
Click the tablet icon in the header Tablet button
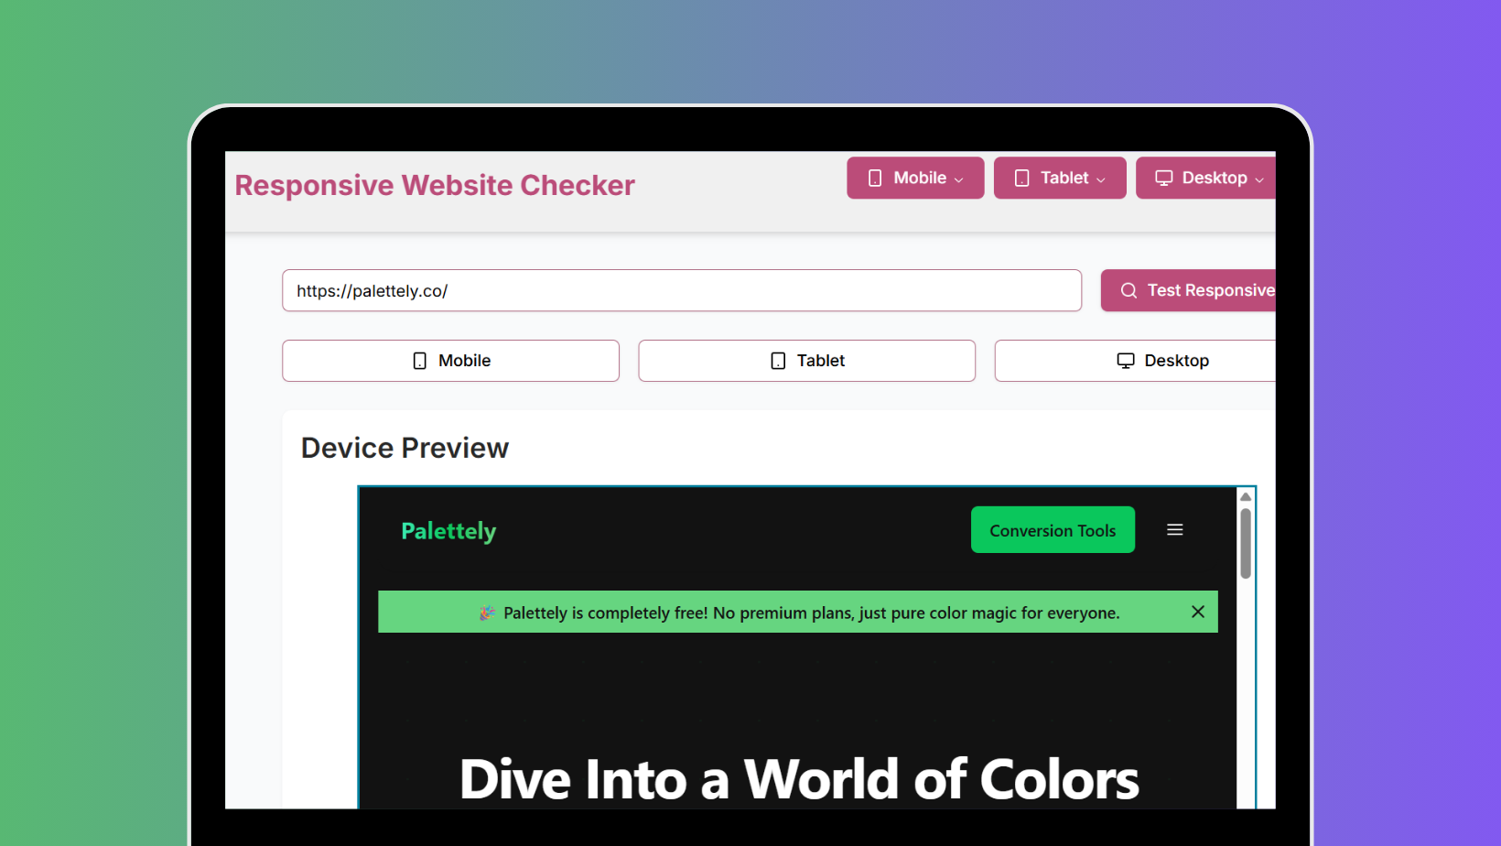tap(1021, 178)
